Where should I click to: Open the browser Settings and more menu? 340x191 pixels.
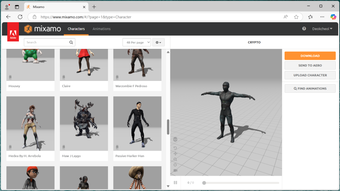point(322,17)
